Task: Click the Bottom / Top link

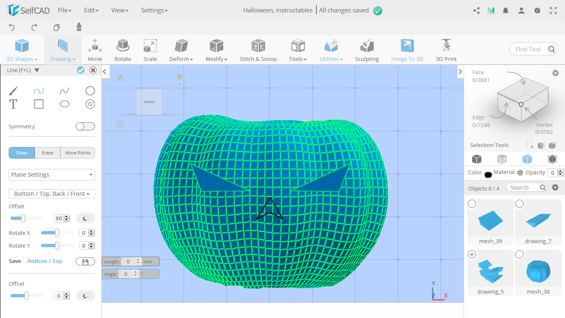Action: tap(45, 261)
